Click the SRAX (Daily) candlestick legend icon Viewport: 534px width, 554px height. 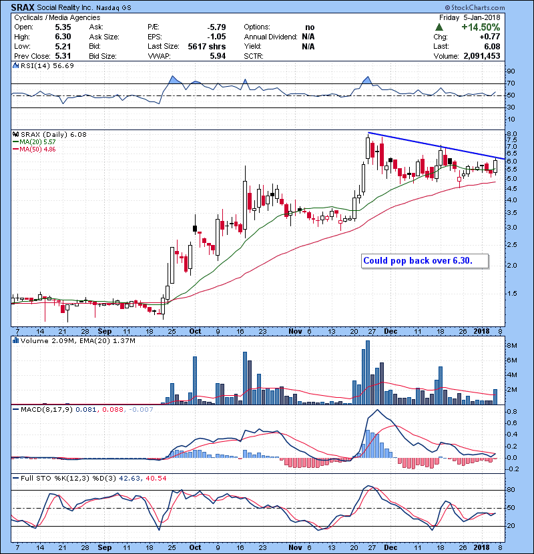click(x=15, y=134)
